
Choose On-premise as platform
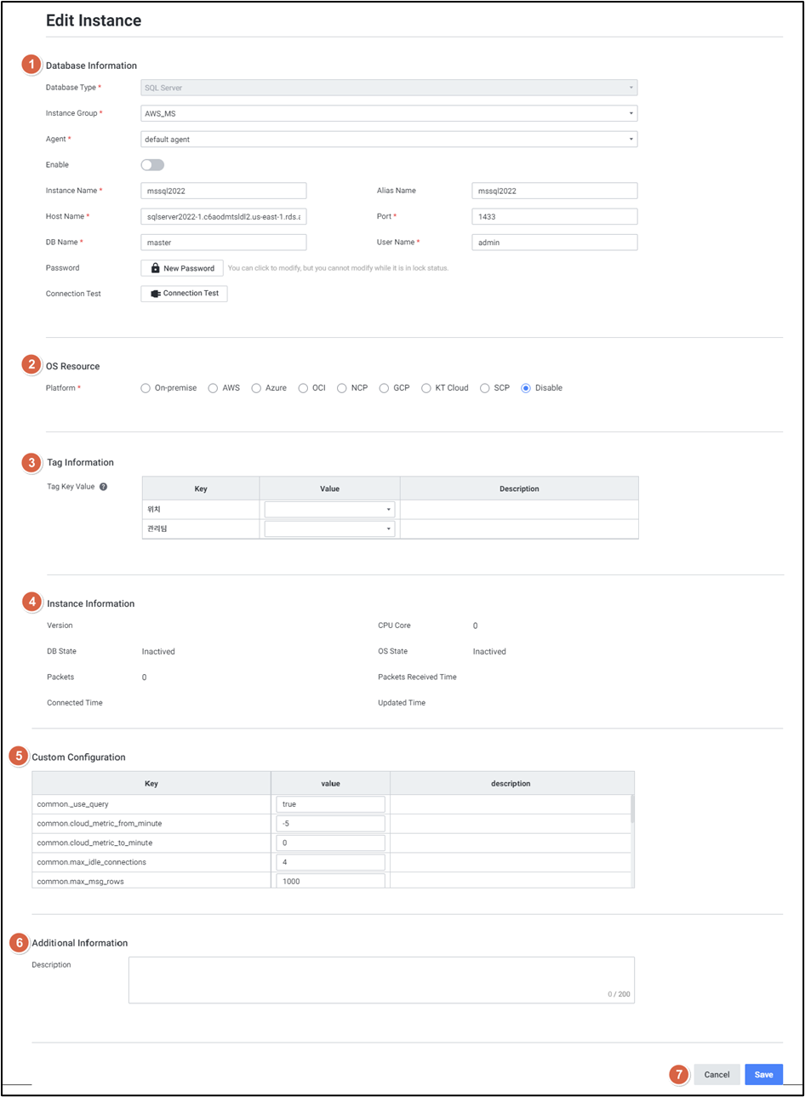tap(146, 388)
